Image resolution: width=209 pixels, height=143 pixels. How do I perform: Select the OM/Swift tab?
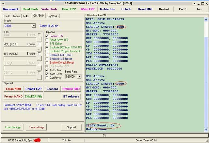click(x=39, y=16)
